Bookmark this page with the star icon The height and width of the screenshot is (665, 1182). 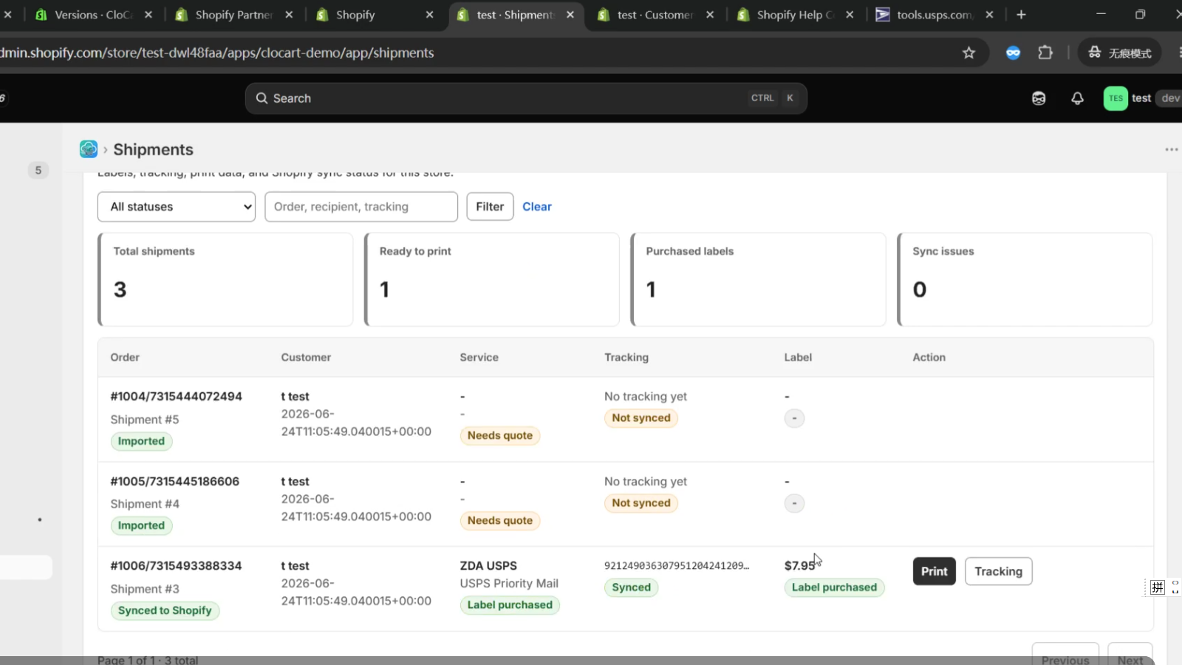click(969, 52)
